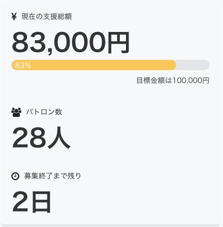The height and width of the screenshot is (227, 223).
Task: Click the number 28 in patron count
Action: pos(29,138)
